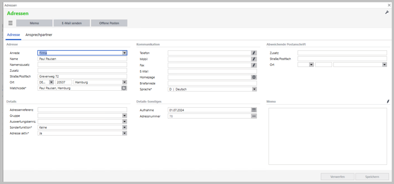This screenshot has height=184, width=394.
Task: Click the wrench settings icon
Action: point(387,12)
